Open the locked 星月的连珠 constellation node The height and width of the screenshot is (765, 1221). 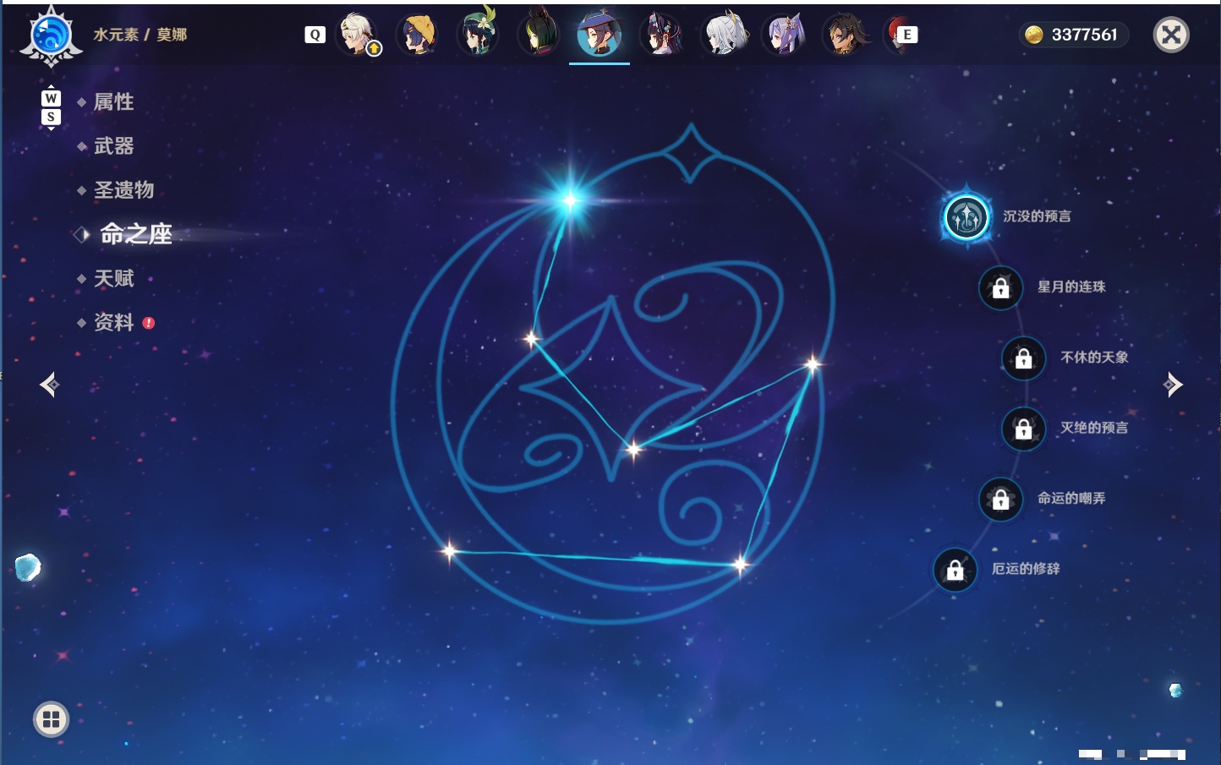click(x=1000, y=288)
